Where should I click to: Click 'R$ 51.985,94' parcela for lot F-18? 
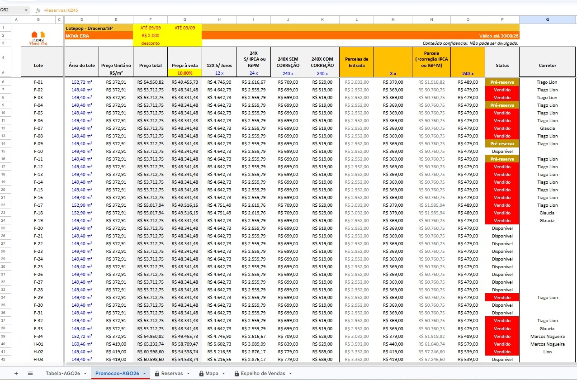431,213
